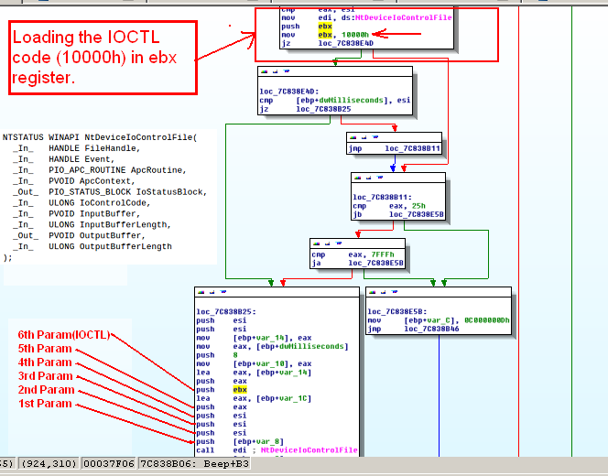Click mov [ebp+var_14], eax instruction
This screenshot has height=476, width=608.
click(254, 338)
